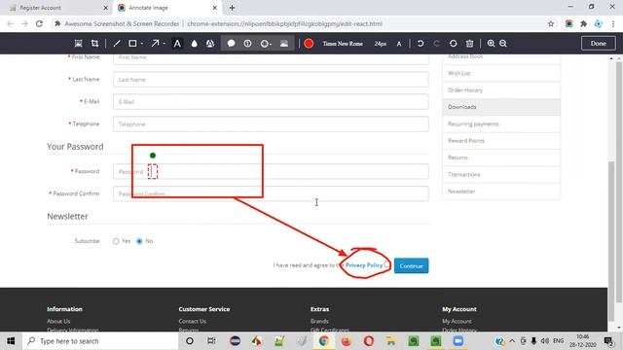Image resolution: width=623 pixels, height=350 pixels.
Task: Bookmark this page with star icon
Action: [551, 23]
